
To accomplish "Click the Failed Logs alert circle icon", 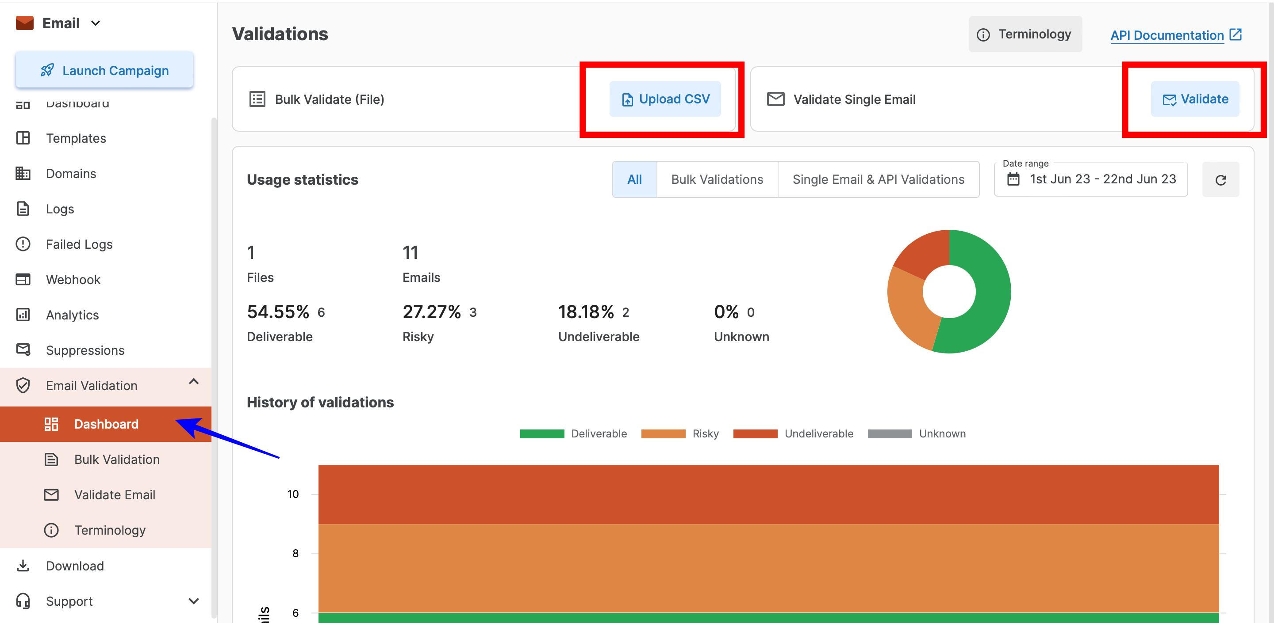I will tap(23, 244).
